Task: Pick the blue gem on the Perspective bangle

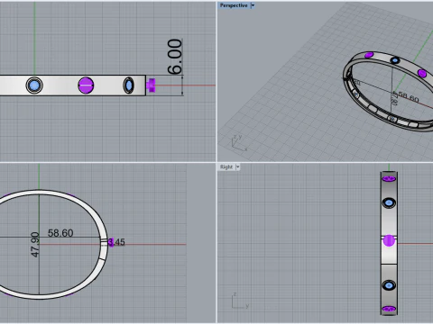Action: (395, 60)
